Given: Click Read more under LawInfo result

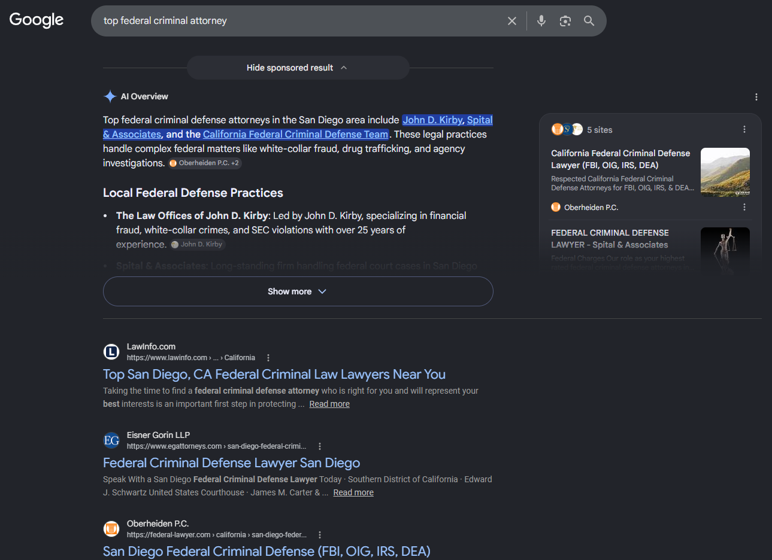Looking at the screenshot, I should [x=329, y=404].
